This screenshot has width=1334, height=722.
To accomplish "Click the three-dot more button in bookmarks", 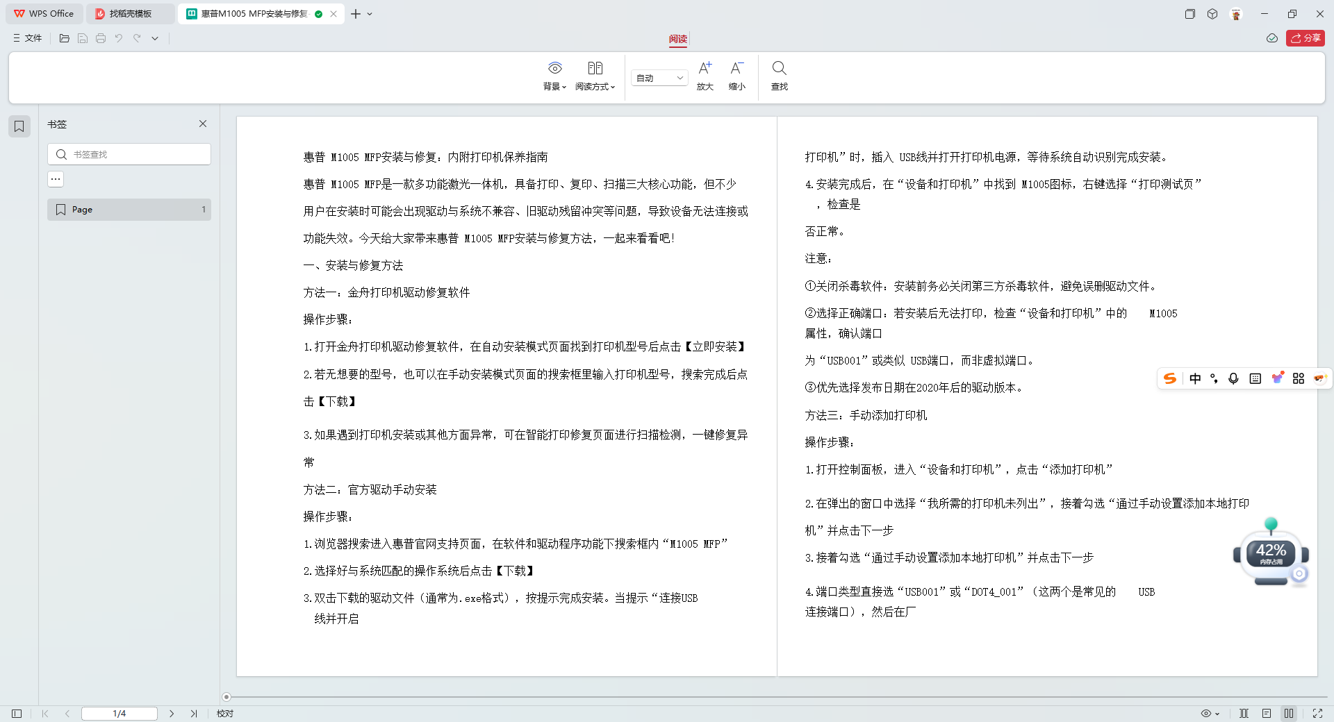I will point(56,179).
